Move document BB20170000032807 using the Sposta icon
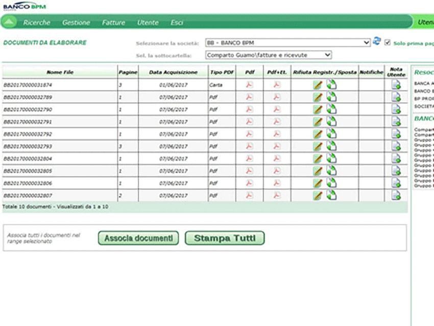 point(331,195)
